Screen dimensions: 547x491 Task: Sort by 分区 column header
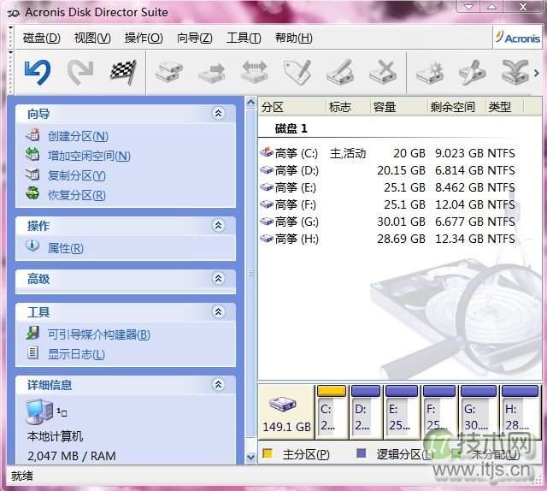[x=292, y=107]
